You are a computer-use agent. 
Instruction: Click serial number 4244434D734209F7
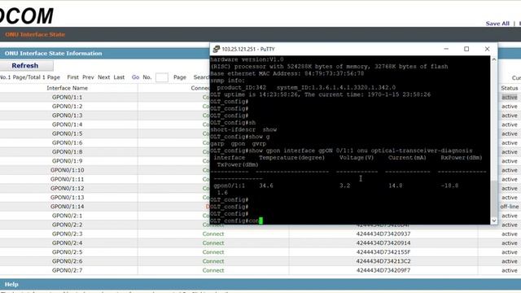coord(383,270)
